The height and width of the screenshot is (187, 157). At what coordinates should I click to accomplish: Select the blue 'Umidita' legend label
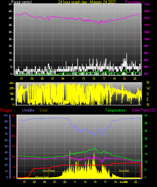click(x=28, y=110)
